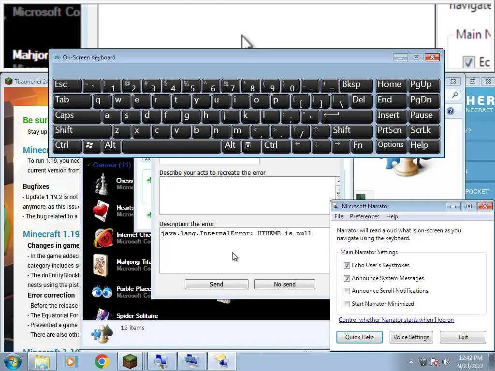Click the PgDn key on On-Screen Keyboard
This screenshot has width=495, height=371.
pyautogui.click(x=424, y=101)
